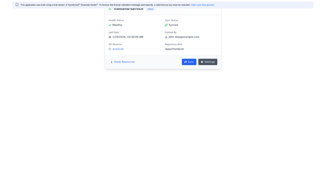
Task: Click the sync arrows icon inside the Sync button
Action: coord(185,62)
